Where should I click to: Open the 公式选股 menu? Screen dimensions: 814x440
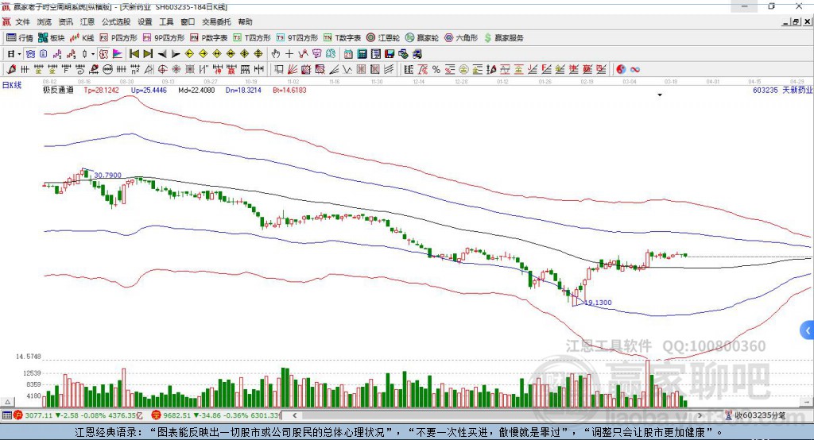point(116,21)
